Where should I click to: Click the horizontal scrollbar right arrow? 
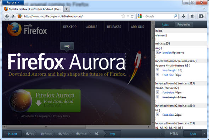(148, 127)
